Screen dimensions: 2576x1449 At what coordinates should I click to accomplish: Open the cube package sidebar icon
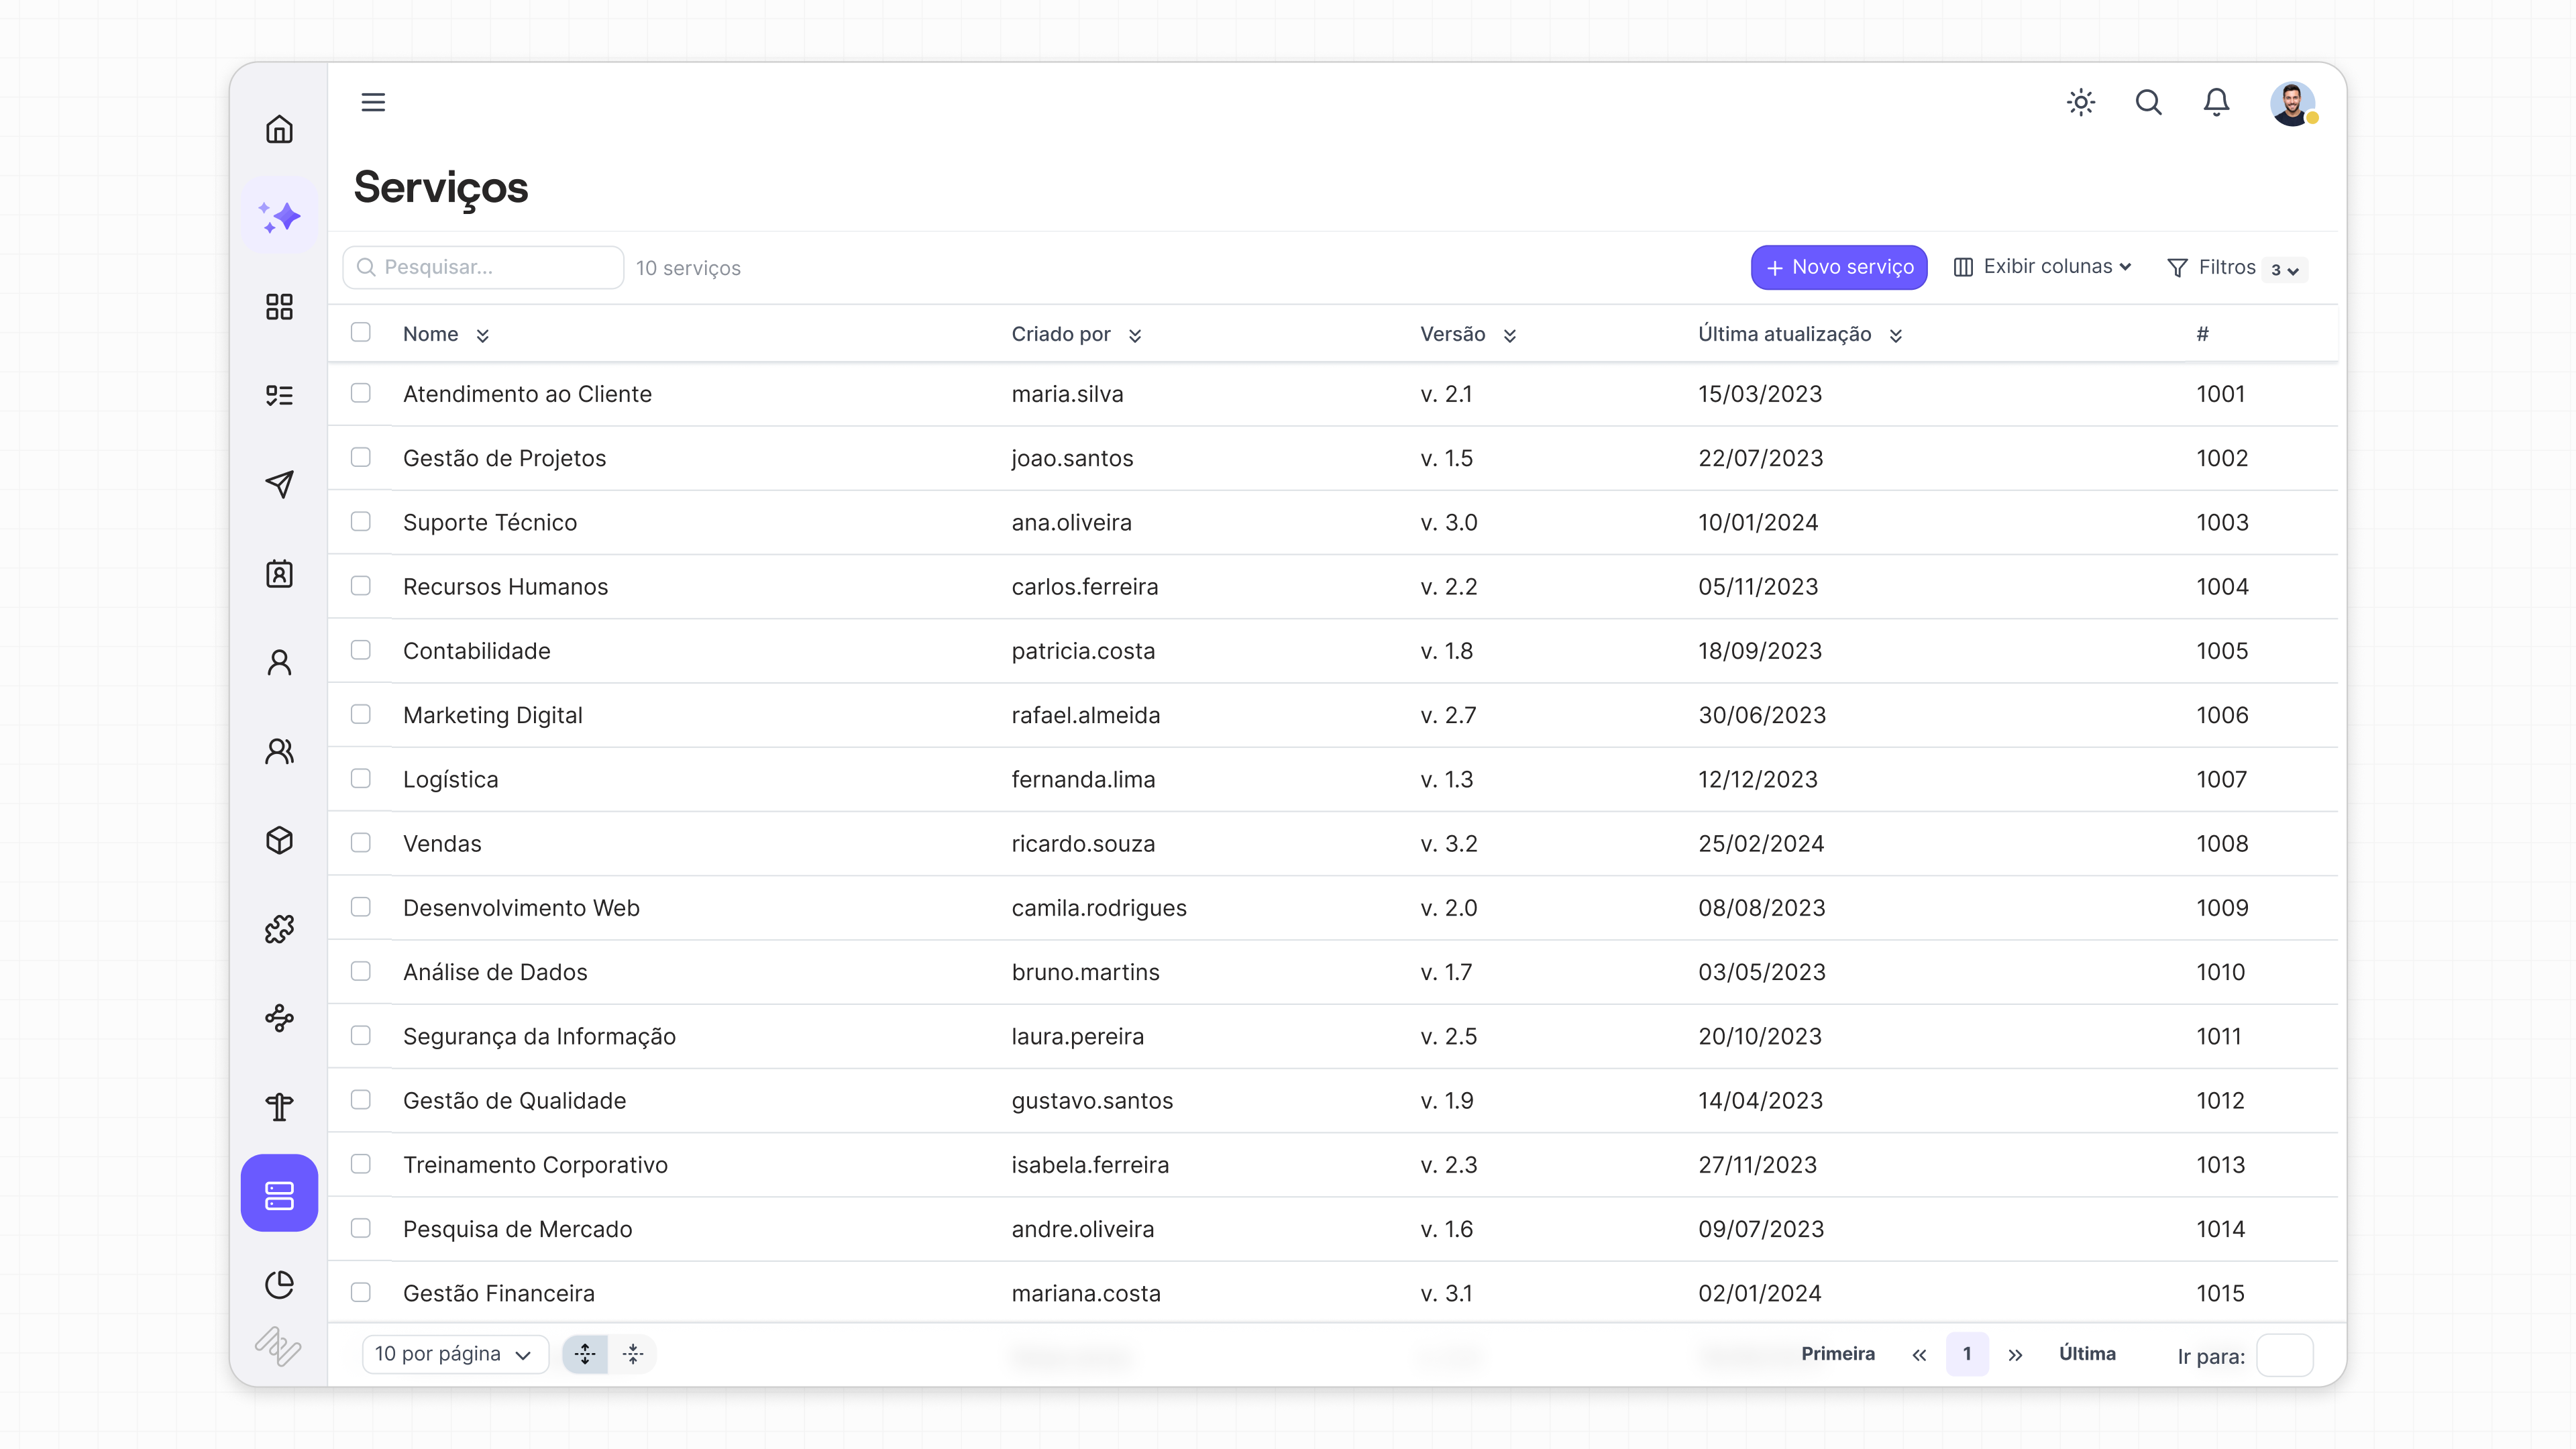click(x=279, y=840)
